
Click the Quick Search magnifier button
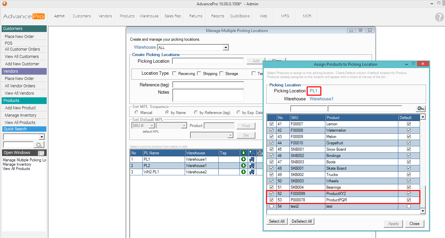tap(39, 145)
